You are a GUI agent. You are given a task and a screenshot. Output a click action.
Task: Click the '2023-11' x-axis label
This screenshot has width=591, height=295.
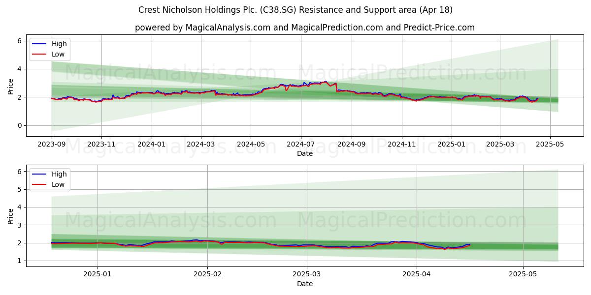tap(101, 145)
